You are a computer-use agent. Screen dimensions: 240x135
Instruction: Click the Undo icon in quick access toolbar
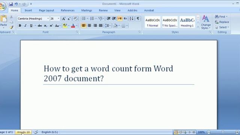[x=16, y=4]
